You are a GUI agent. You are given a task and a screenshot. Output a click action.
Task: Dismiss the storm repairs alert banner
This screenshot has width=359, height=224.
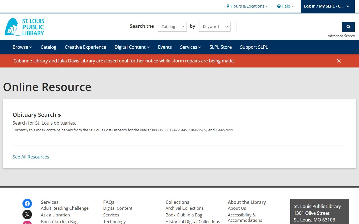point(339,61)
